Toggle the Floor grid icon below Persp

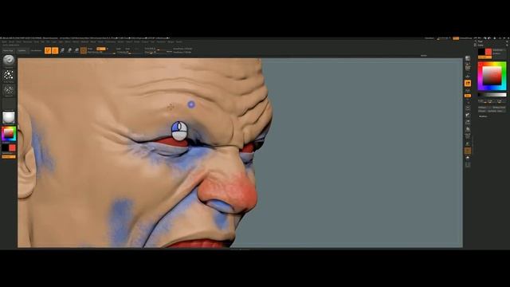[468, 90]
